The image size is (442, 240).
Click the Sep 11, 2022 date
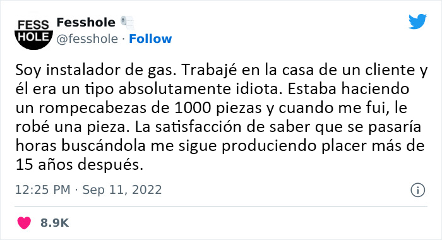click(122, 190)
